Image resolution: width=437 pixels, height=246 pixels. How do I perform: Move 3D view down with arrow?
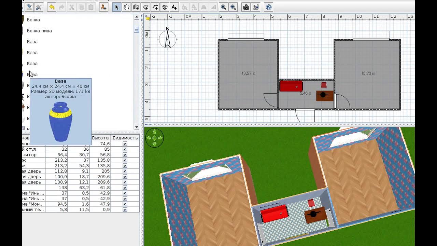coord(154,144)
